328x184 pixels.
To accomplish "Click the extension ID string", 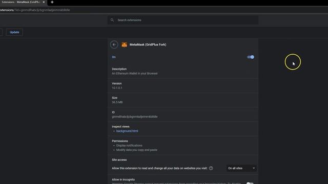I will click(x=134, y=117).
